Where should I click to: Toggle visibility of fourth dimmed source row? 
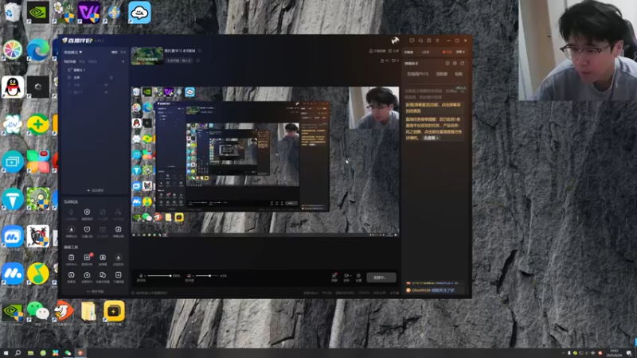pyautogui.click(x=106, y=92)
